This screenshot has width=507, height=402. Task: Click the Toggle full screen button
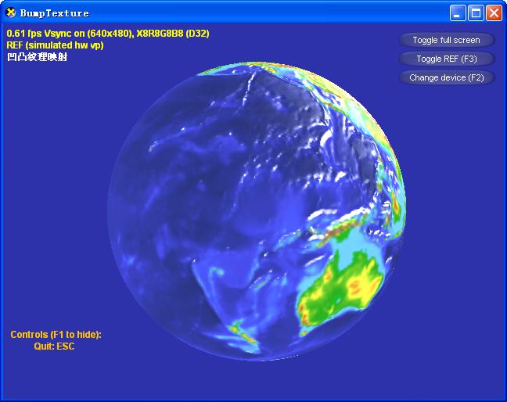coord(447,40)
